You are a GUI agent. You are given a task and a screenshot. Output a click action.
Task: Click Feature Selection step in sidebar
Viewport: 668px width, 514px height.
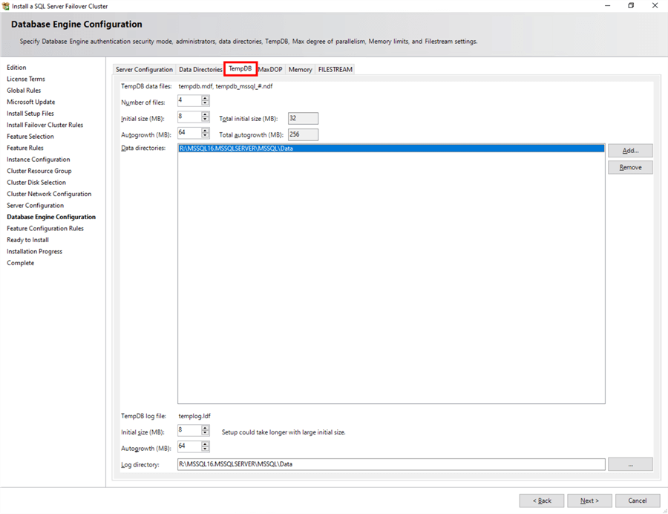tap(30, 137)
